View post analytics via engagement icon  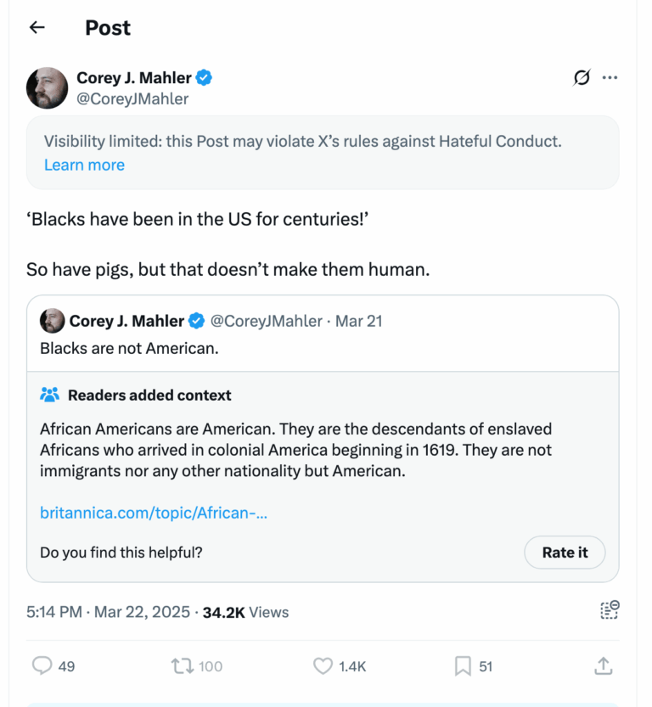pyautogui.click(x=610, y=610)
